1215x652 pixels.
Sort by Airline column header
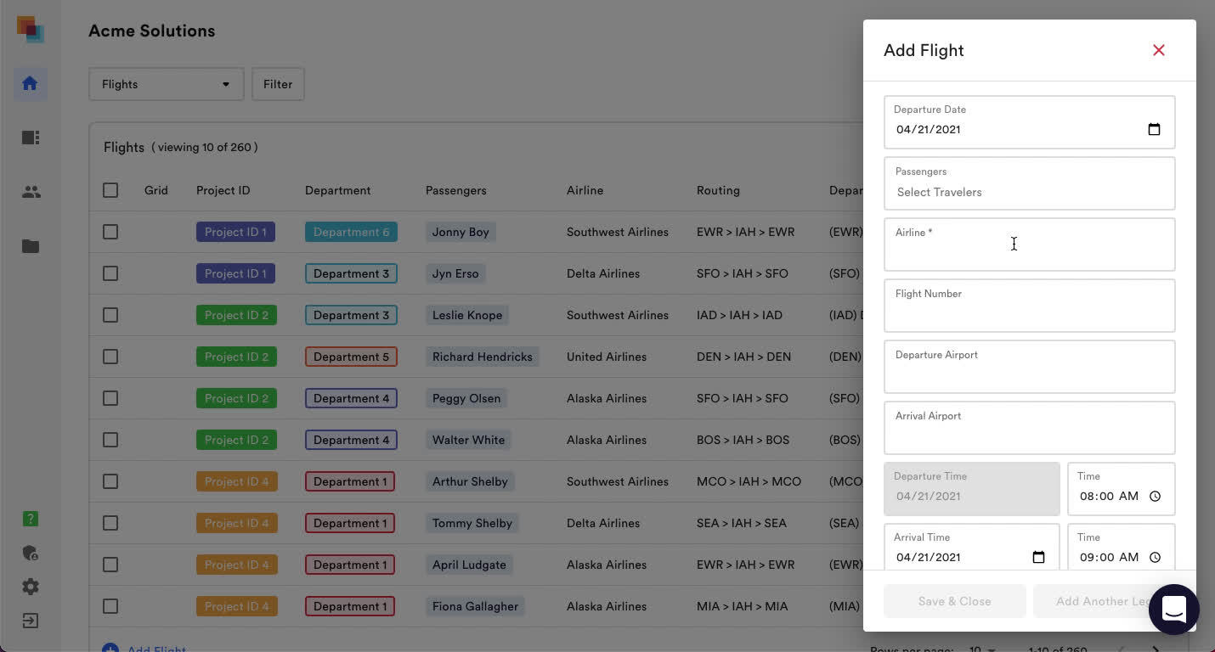585,190
